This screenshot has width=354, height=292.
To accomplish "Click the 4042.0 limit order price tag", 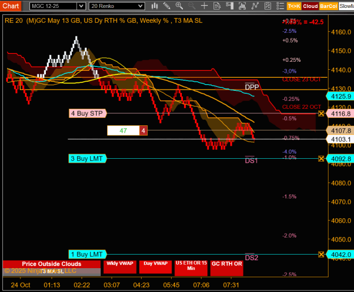I will coord(340,255).
